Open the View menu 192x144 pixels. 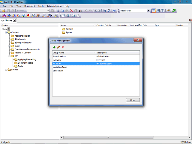(19, 6)
